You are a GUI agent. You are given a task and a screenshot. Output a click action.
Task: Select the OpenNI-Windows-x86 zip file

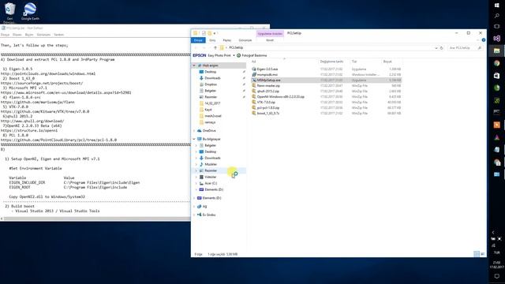(x=280, y=96)
